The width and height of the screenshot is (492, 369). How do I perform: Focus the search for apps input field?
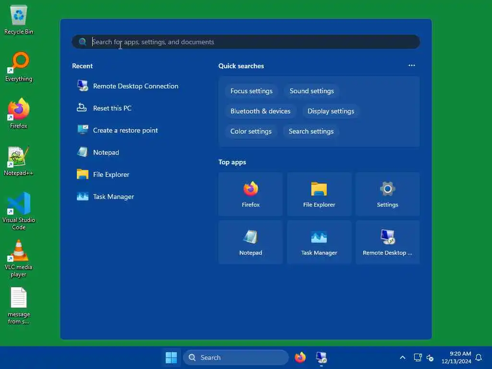coord(246,42)
